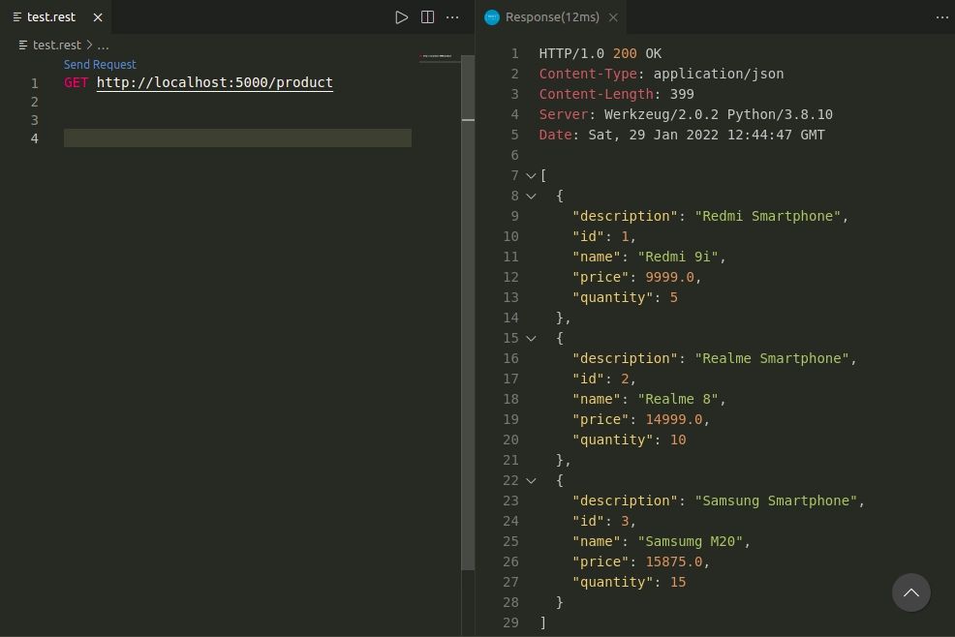Close the Response(12ms) tab

coord(613,17)
